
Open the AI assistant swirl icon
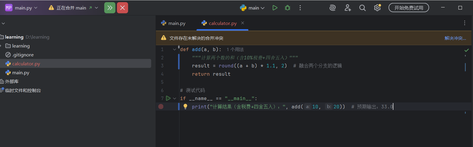[x=333, y=8]
